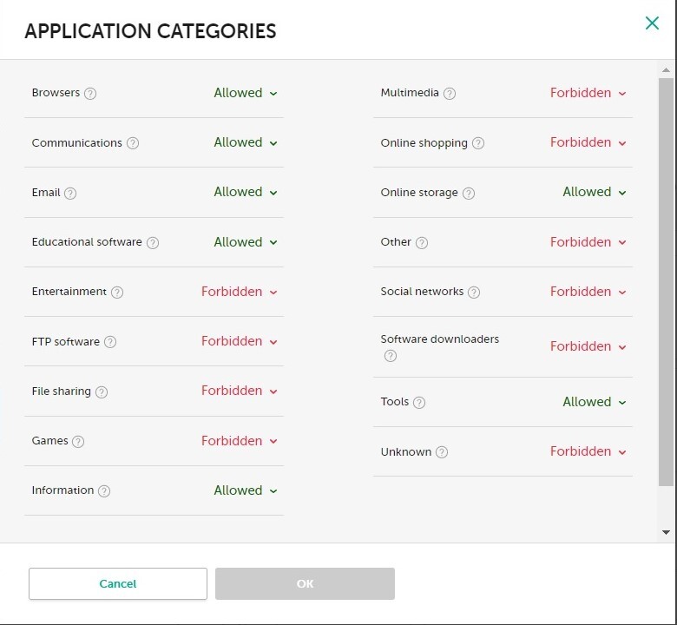The image size is (677, 625).
Task: Show help for the Games category
Action: (x=78, y=442)
